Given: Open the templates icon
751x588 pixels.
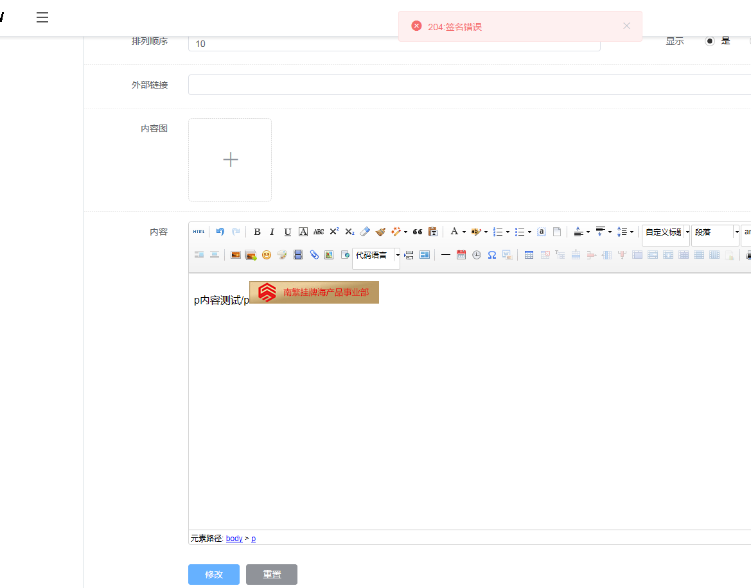Looking at the screenshot, I should click(x=425, y=255).
